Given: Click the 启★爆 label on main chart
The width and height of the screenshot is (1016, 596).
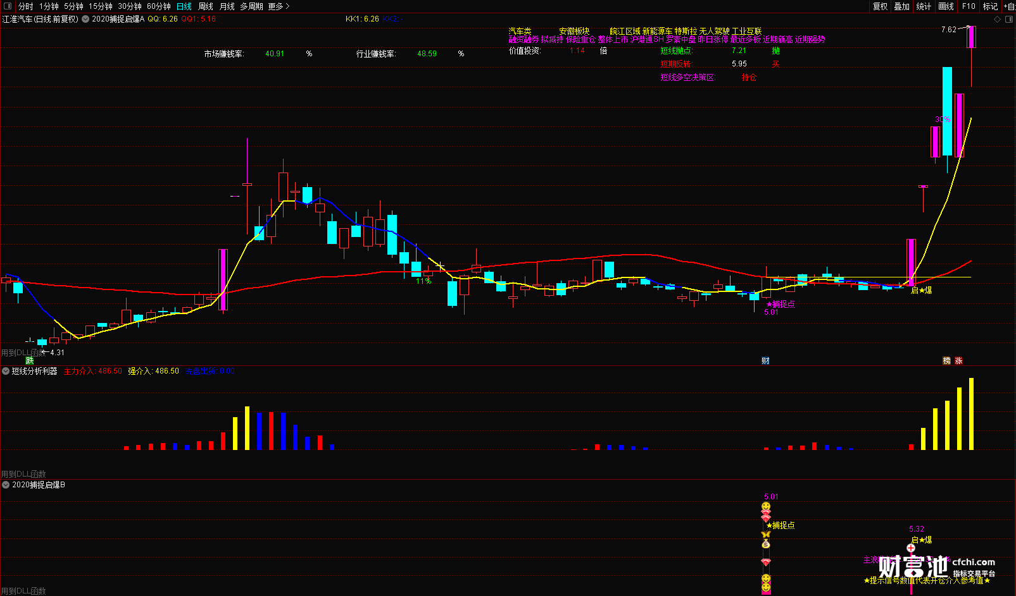Looking at the screenshot, I should [921, 290].
